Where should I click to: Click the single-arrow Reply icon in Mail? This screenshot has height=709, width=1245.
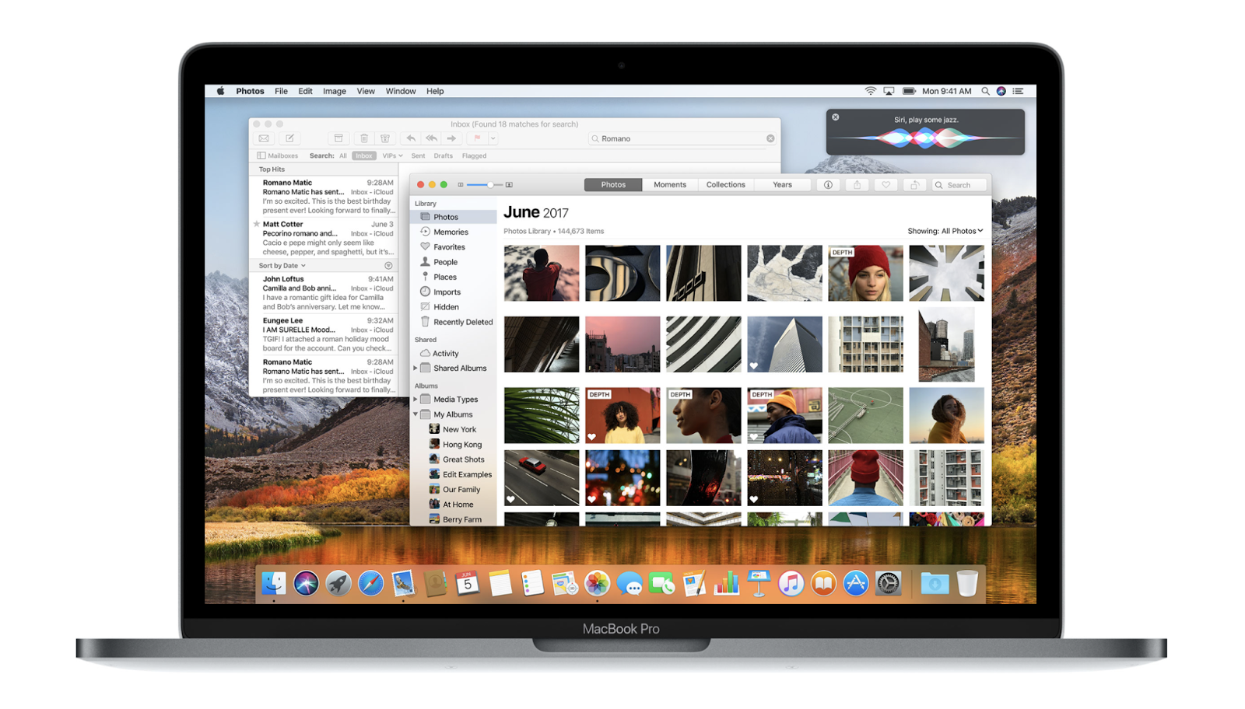tap(411, 138)
